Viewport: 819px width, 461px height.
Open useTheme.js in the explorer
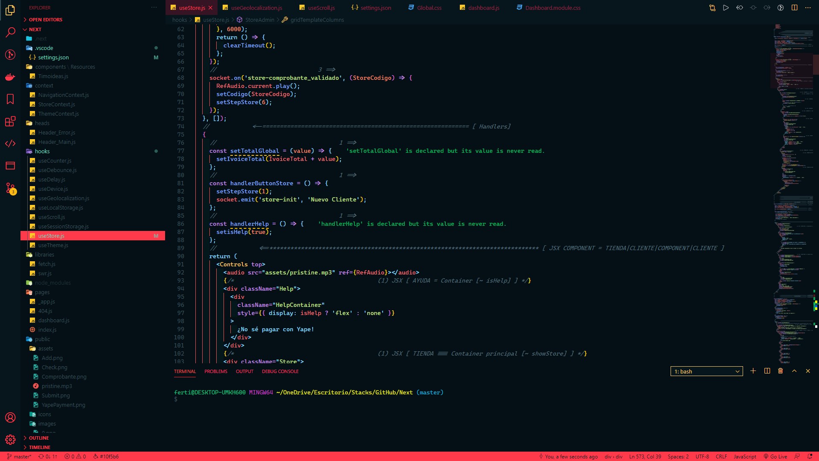(53, 245)
